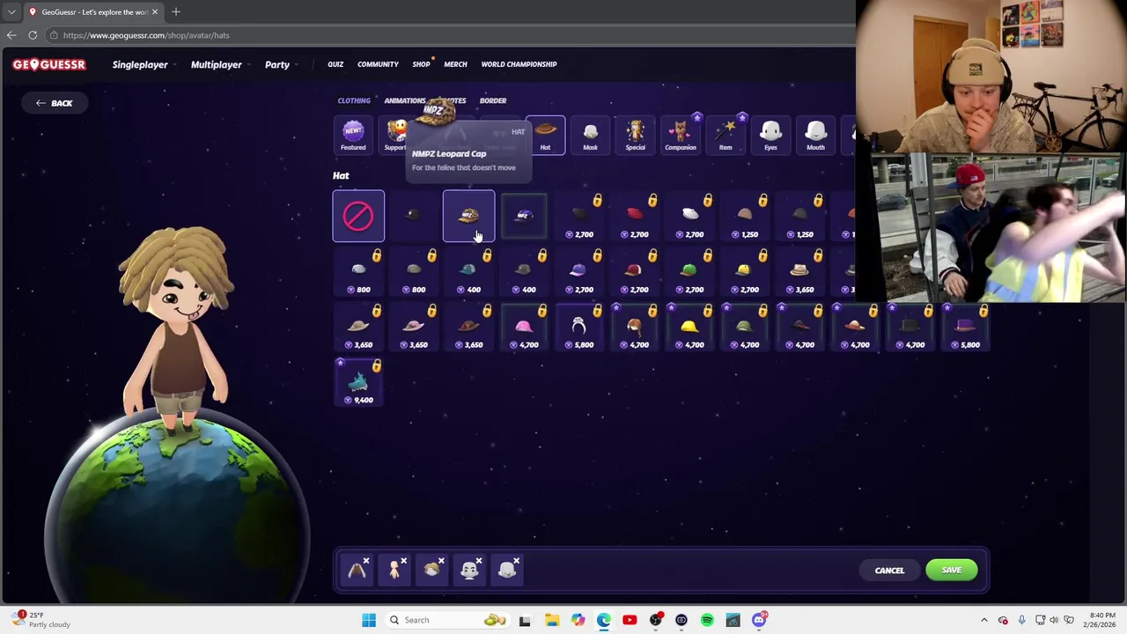Open the Mouth category
The height and width of the screenshot is (634, 1127).
click(x=815, y=136)
